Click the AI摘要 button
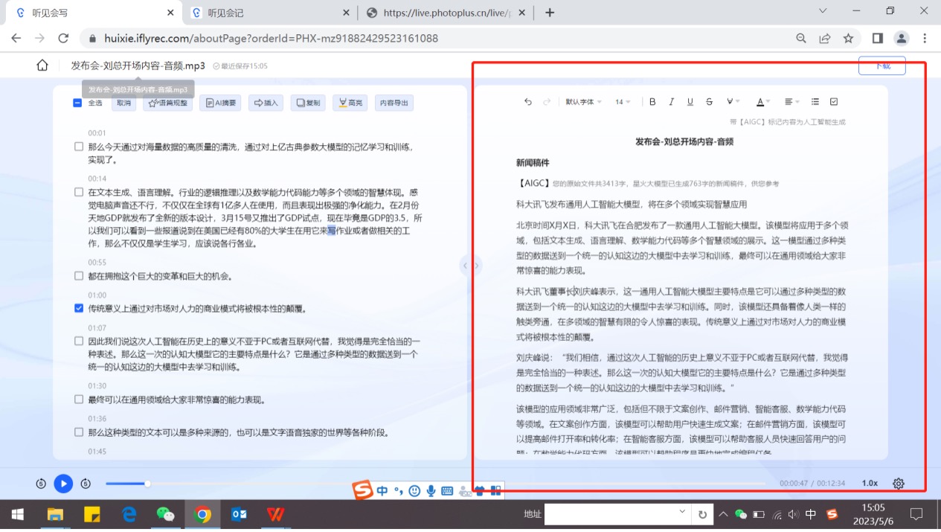This screenshot has width=941, height=532. (220, 103)
